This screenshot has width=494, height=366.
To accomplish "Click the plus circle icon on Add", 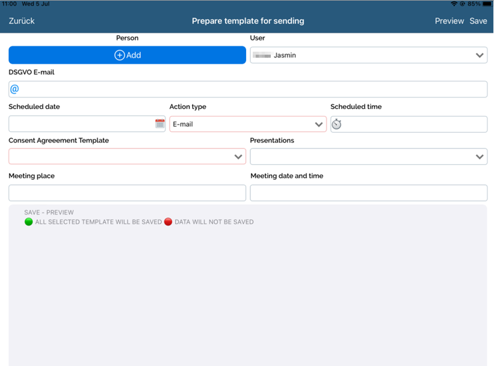I will click(120, 55).
